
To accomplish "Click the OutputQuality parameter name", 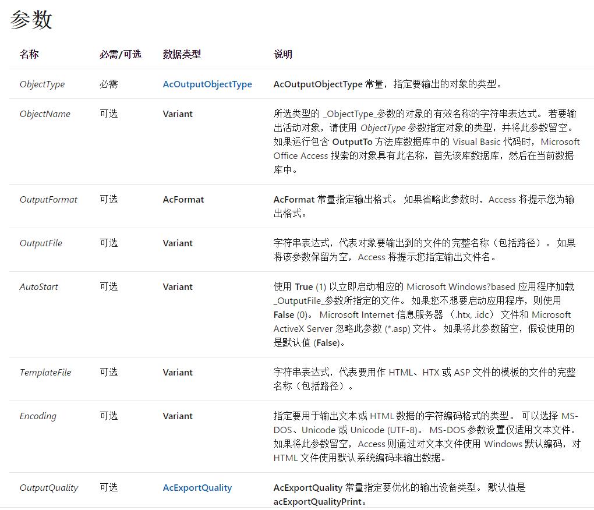I will (48, 487).
